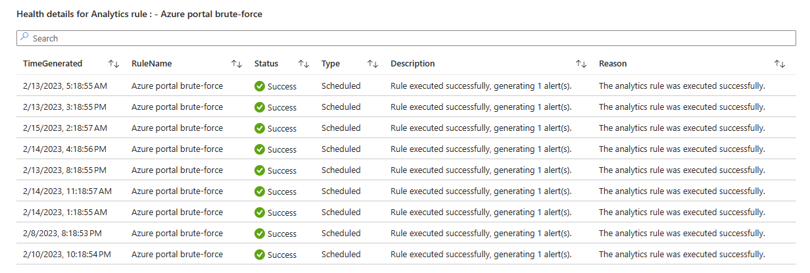The image size is (810, 273).
Task: Click the Reason column header label
Action: (x=612, y=64)
